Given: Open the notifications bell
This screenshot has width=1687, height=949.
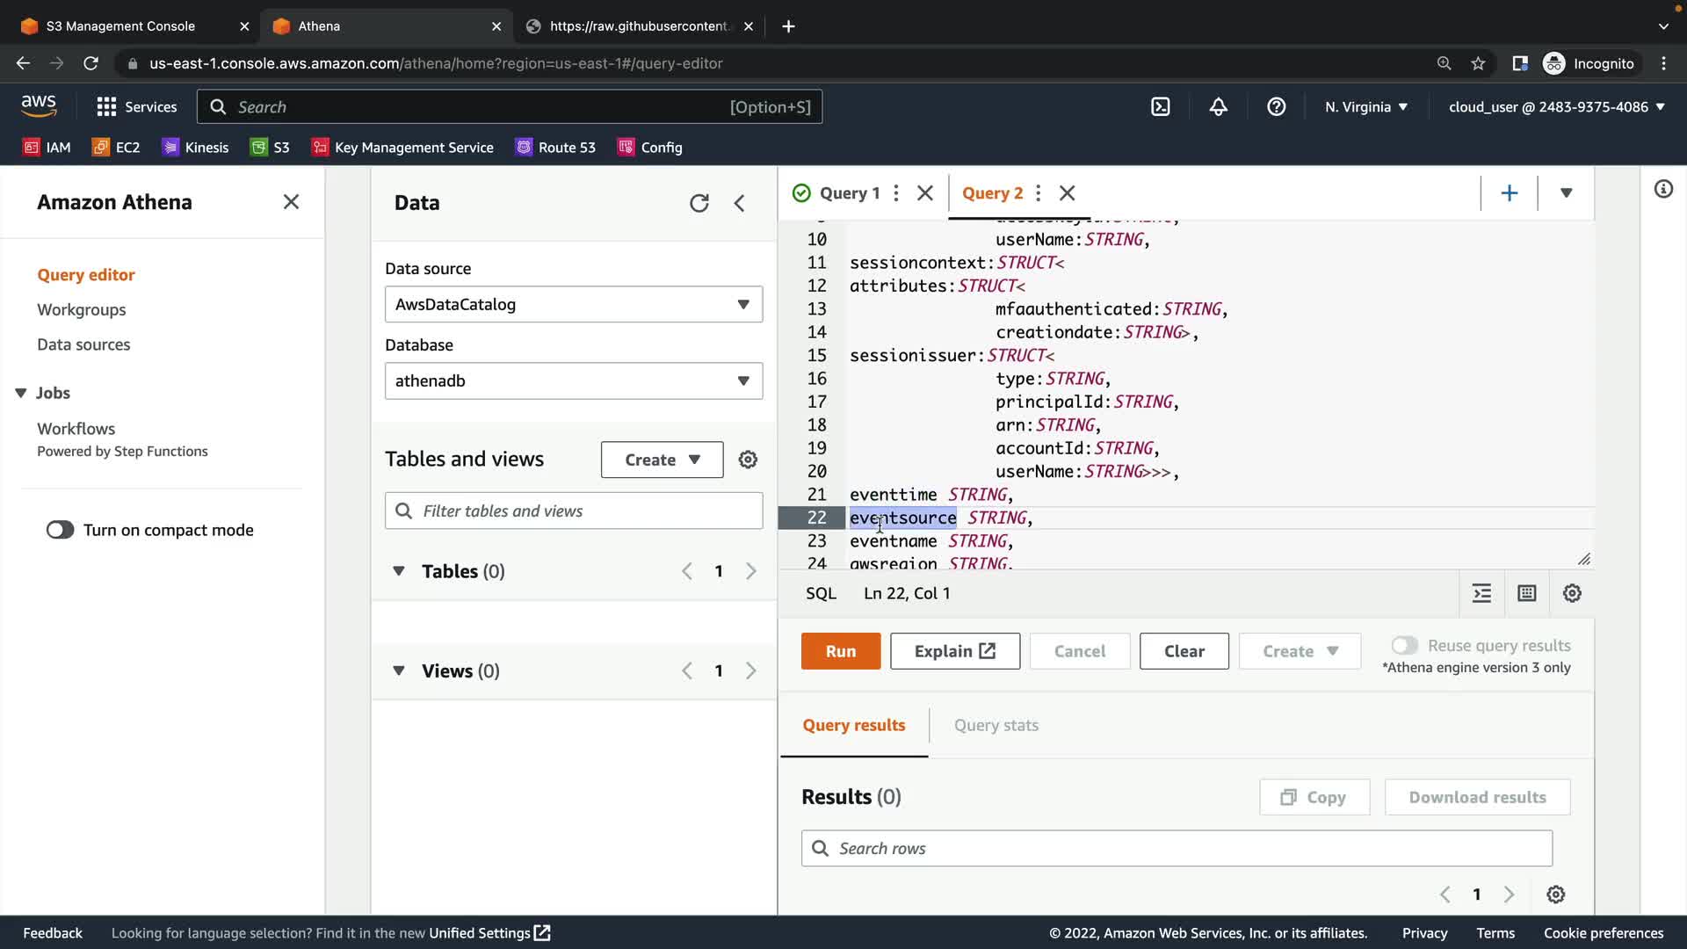Looking at the screenshot, I should [x=1218, y=106].
